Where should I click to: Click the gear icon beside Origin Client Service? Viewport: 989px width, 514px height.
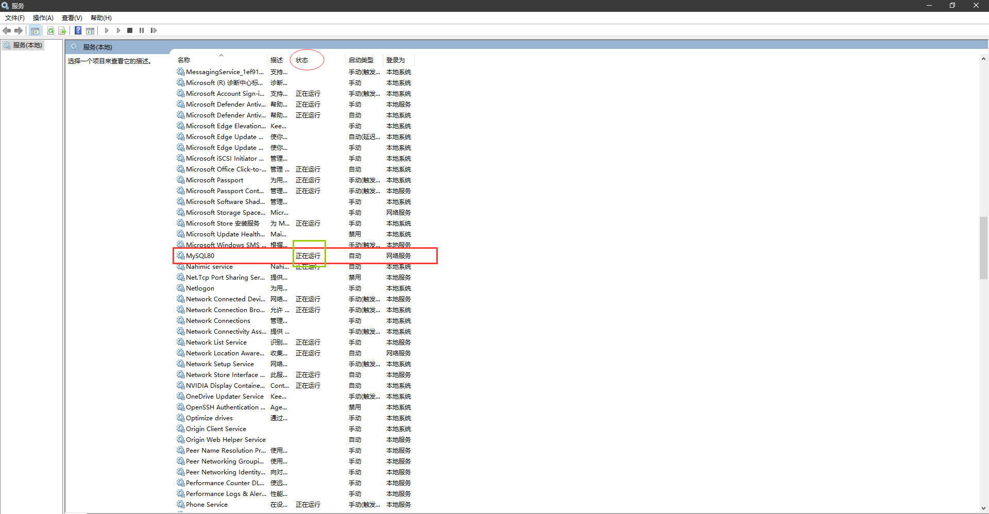pos(181,429)
